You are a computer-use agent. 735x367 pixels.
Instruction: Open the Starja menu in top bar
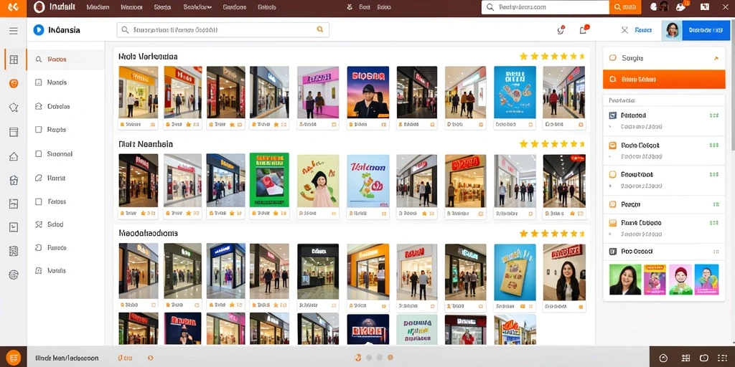(x=162, y=7)
